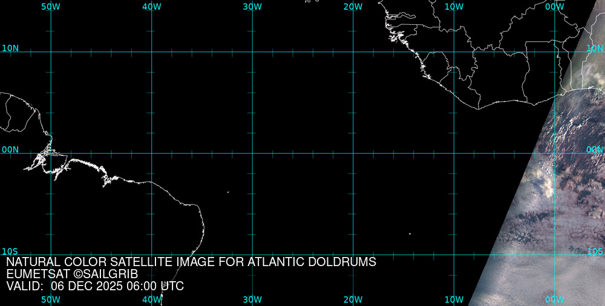The width and height of the screenshot is (605, 306).
Task: Click the 30W longitude label at top
Action: coord(252,6)
